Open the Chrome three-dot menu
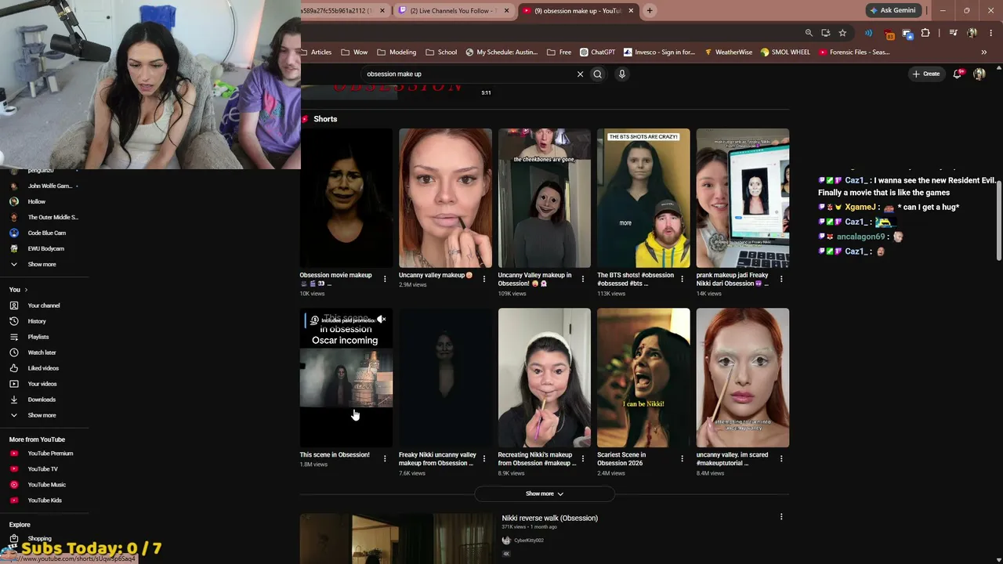 pyautogui.click(x=991, y=33)
